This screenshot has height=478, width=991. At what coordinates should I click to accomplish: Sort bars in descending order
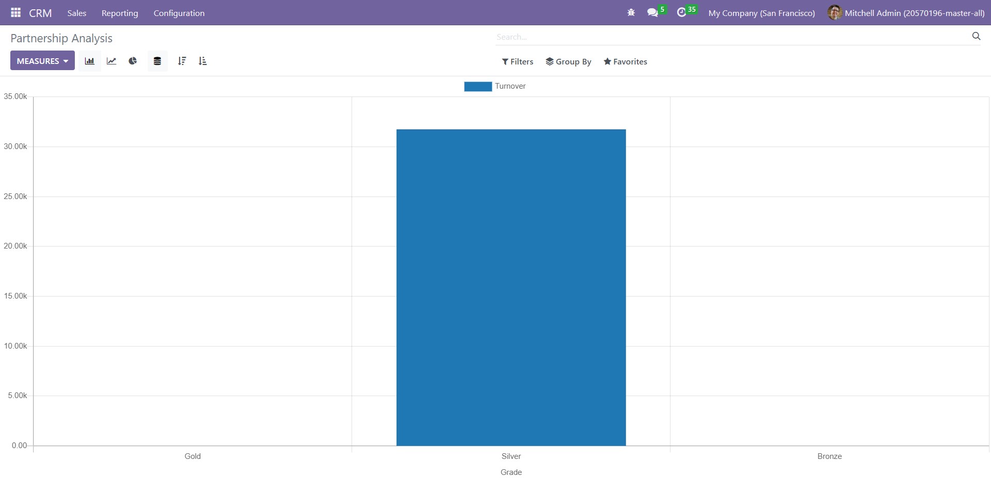pos(182,61)
